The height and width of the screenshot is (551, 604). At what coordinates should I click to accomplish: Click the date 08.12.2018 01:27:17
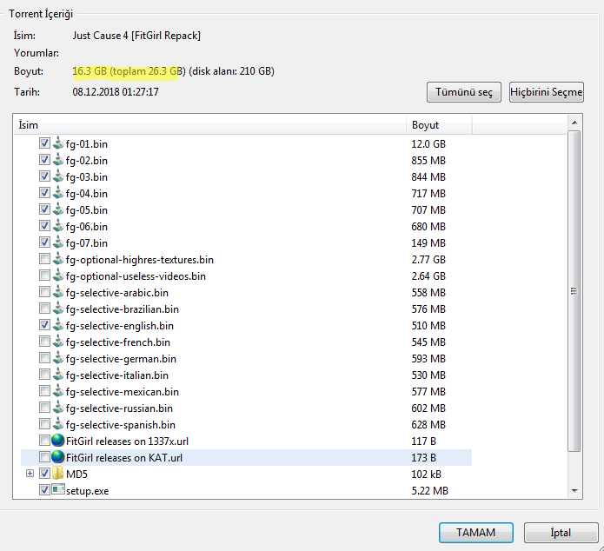coord(116,92)
